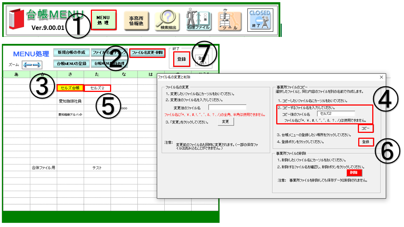Viewport: 404px width, 227px height.
Task: Click the た column header
Action: point(97,75)
